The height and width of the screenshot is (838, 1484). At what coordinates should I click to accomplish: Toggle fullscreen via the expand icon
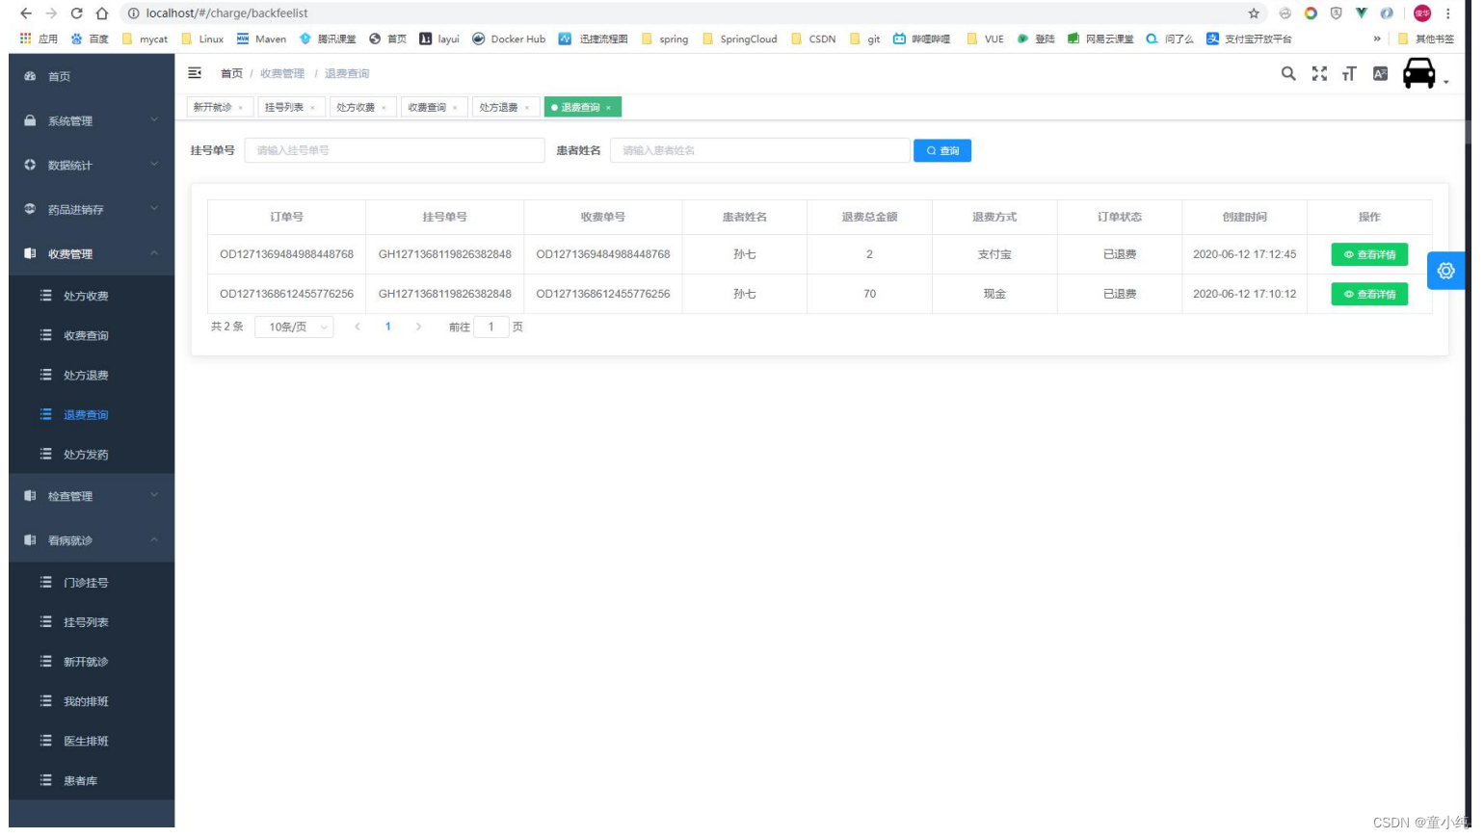click(x=1319, y=73)
